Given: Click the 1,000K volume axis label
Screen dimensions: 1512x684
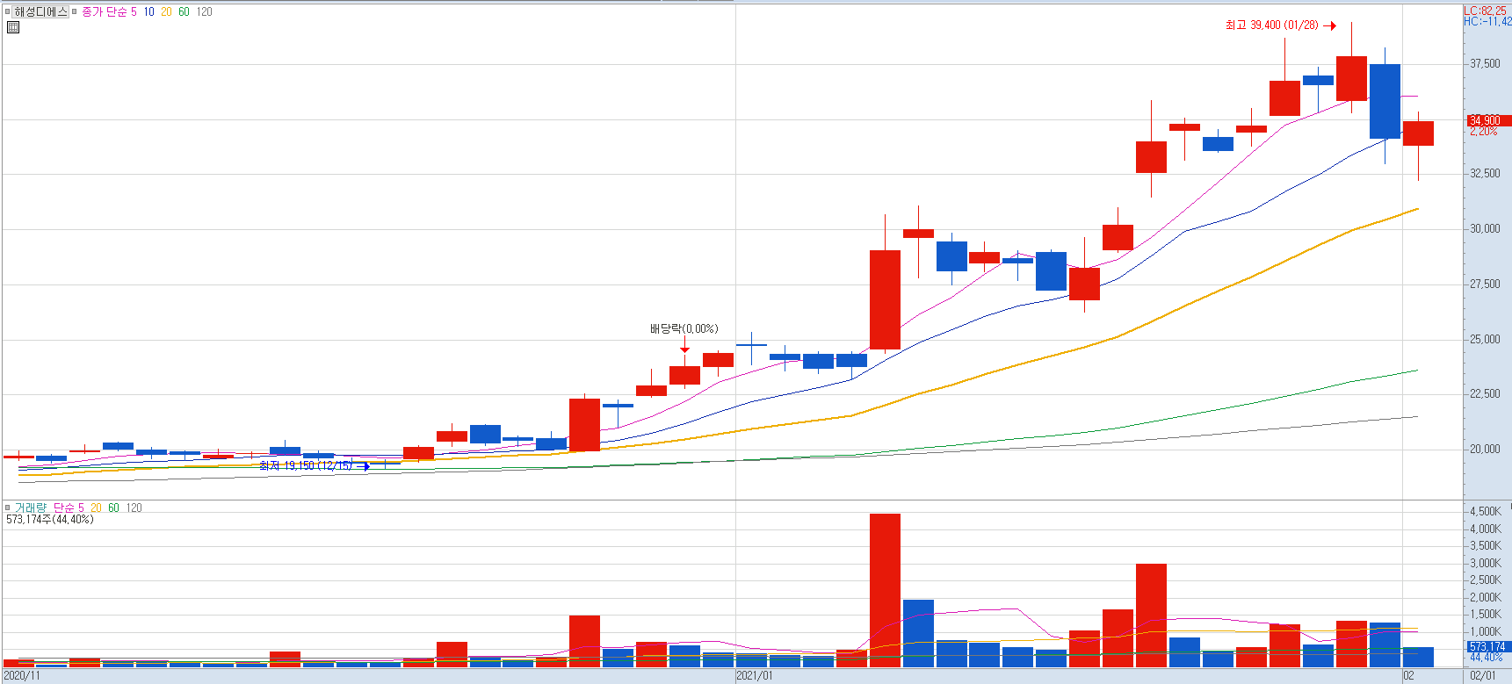Looking at the screenshot, I should click(1486, 632).
